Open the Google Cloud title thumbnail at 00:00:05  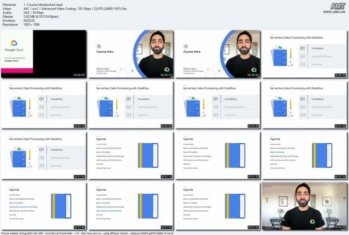pyautogui.click(x=44, y=54)
